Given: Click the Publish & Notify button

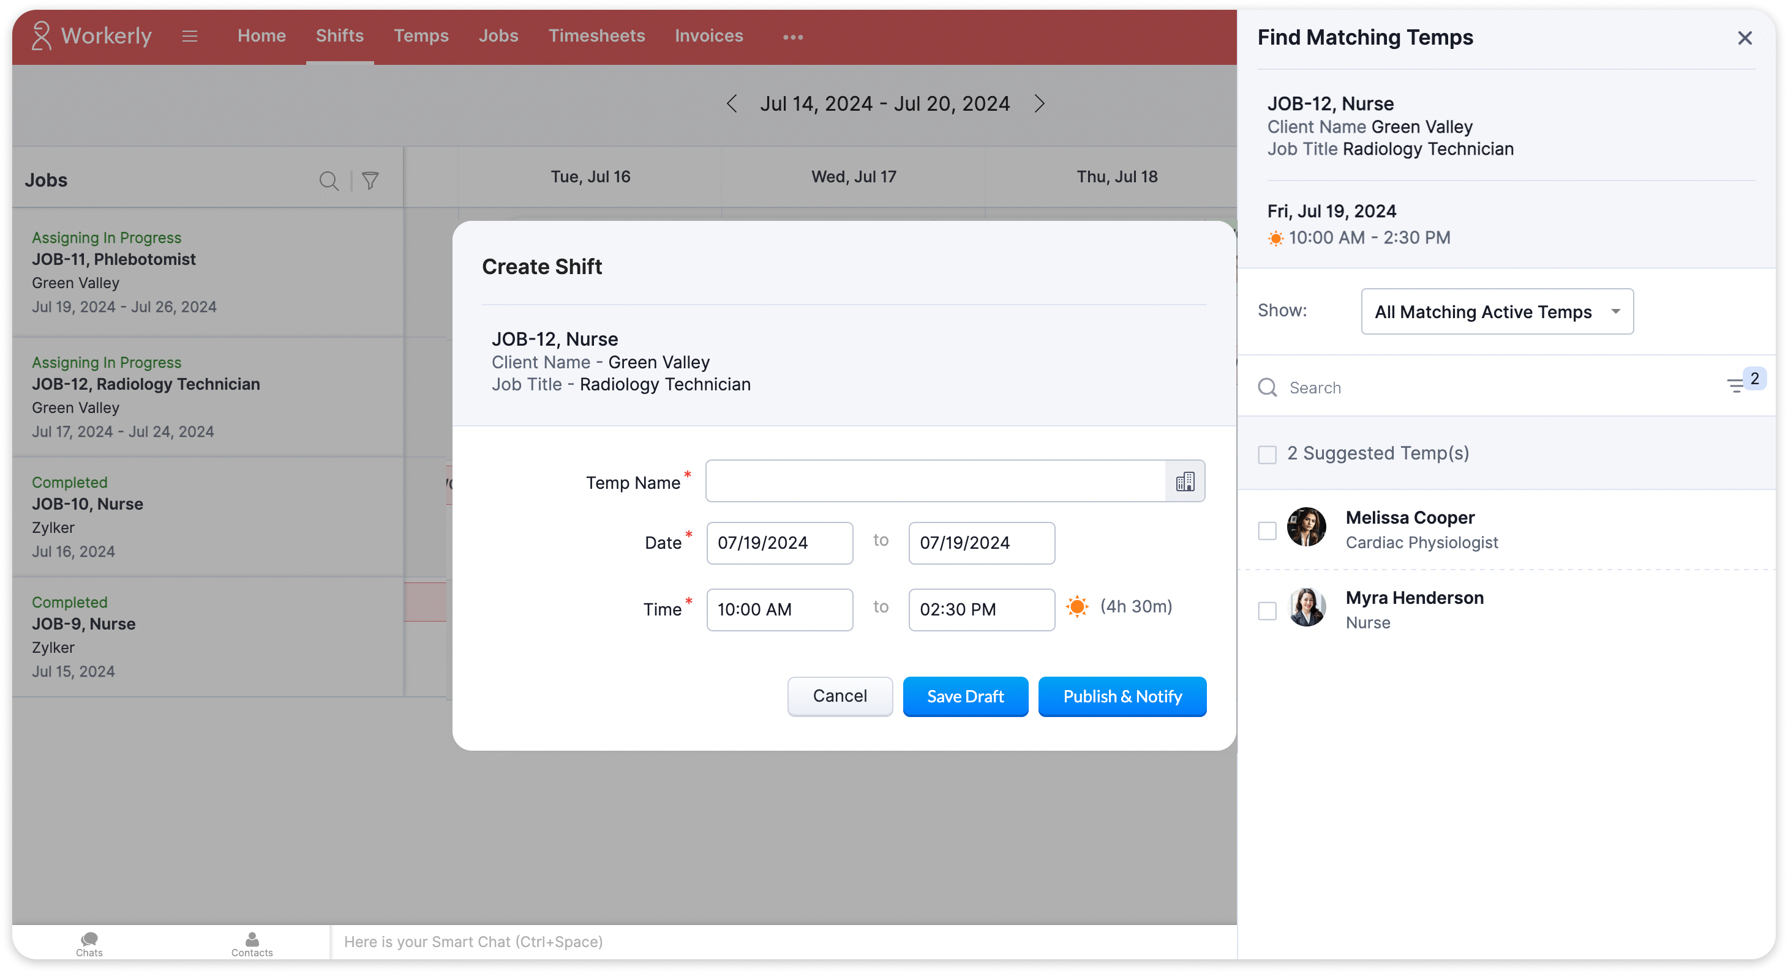Looking at the screenshot, I should [x=1122, y=696].
